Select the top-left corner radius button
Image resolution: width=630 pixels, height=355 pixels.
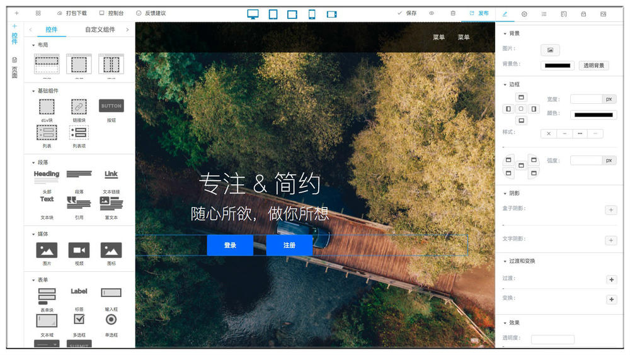coord(508,160)
